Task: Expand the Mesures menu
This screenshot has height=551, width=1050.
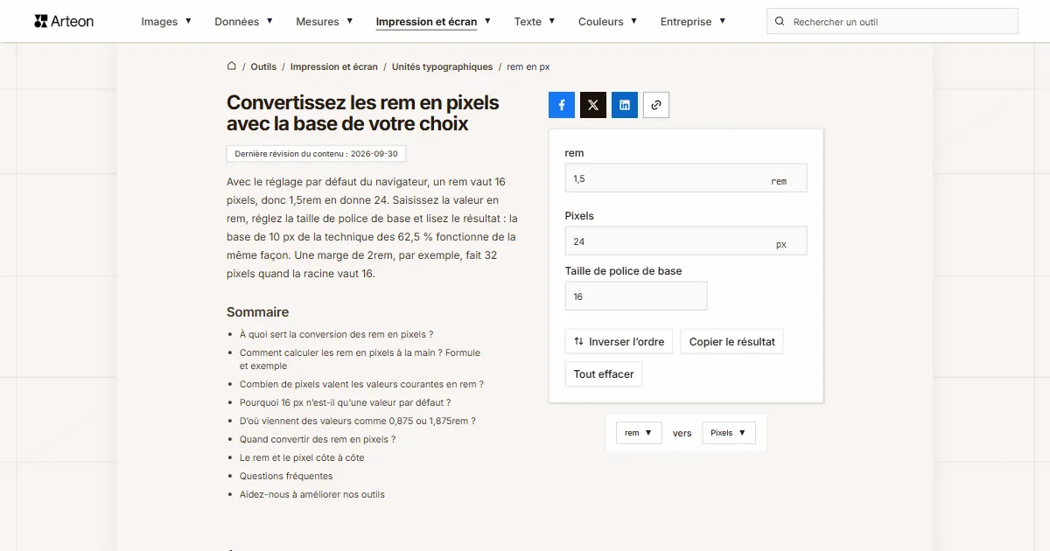Action: [325, 22]
